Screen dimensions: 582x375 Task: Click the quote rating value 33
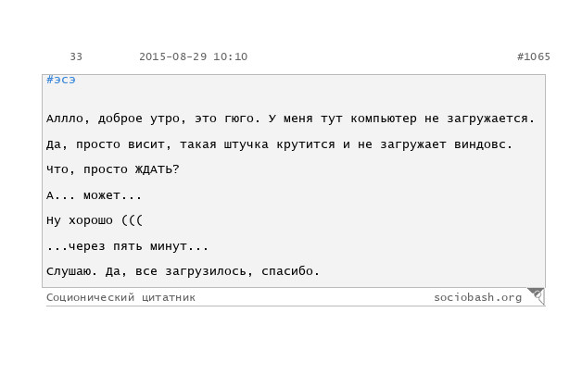pos(76,56)
